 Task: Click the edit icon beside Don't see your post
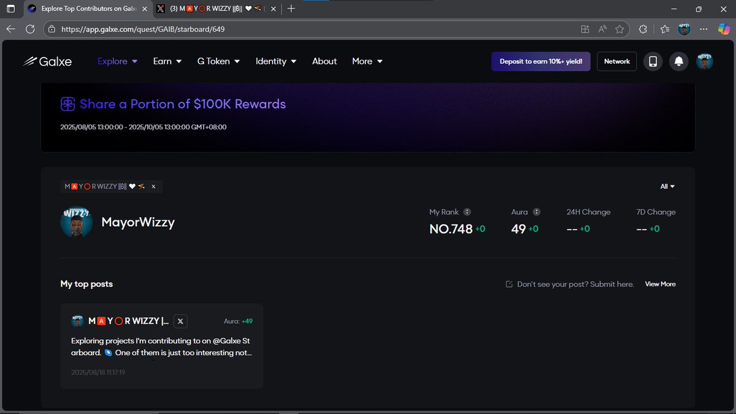(509, 284)
